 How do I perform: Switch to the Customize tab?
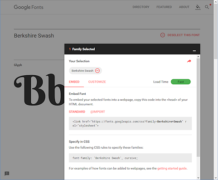point(97,82)
